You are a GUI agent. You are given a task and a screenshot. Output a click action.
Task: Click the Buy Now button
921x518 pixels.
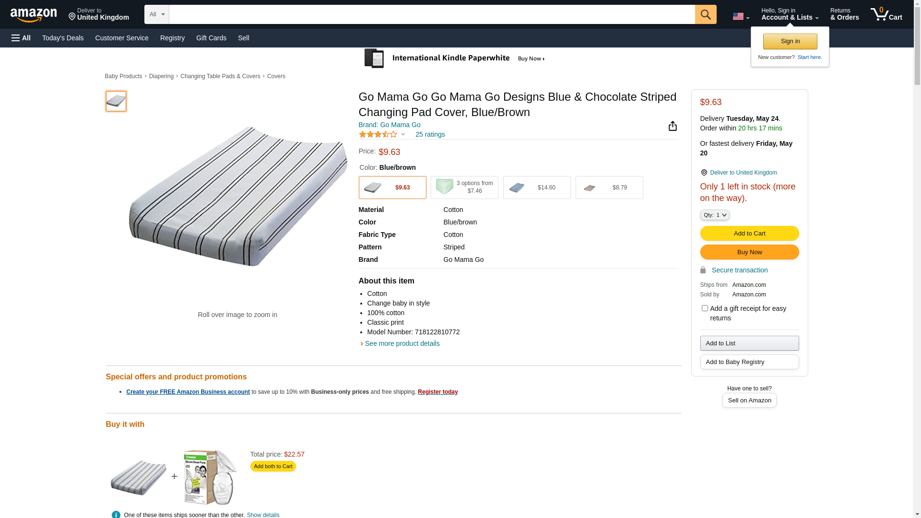pos(749,252)
